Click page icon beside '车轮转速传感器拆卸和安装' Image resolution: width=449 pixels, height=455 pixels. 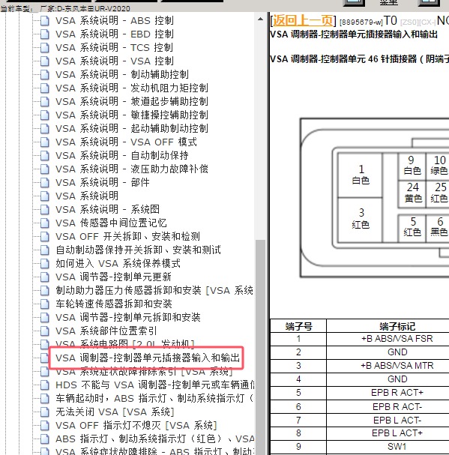pyautogui.click(x=45, y=304)
